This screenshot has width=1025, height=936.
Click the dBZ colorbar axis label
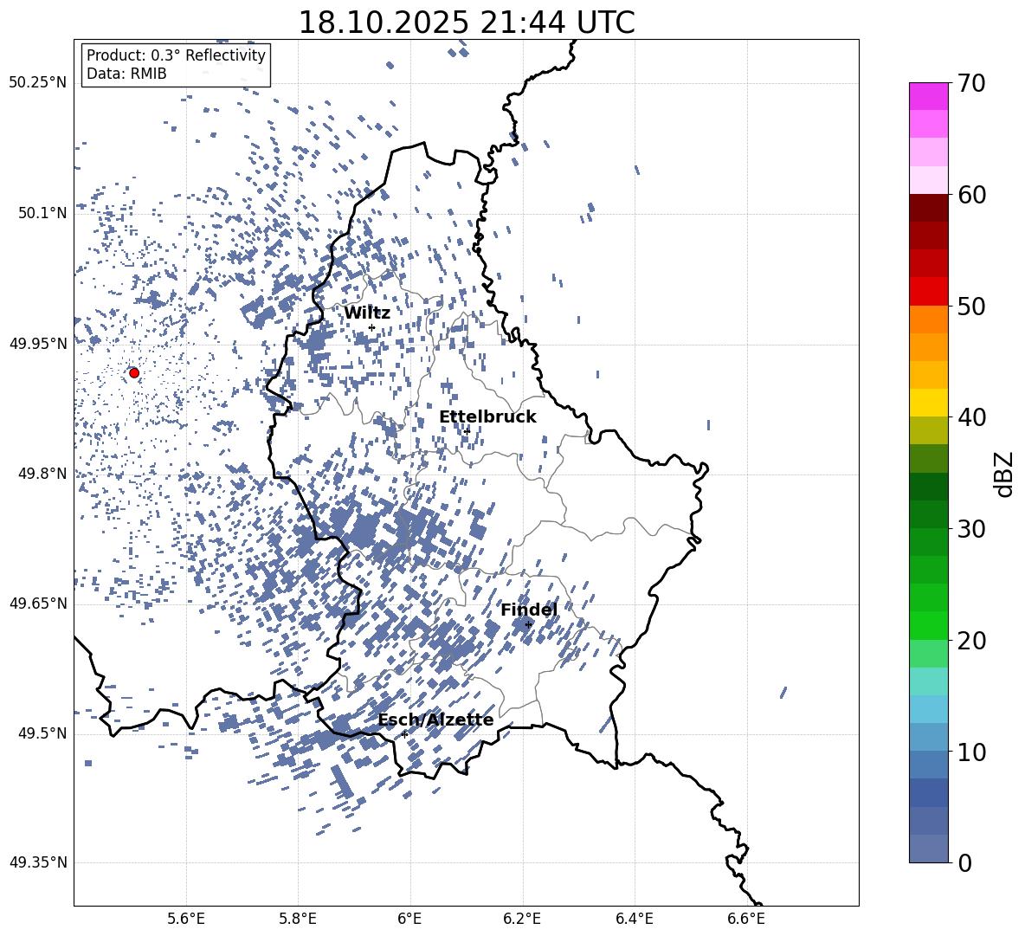tap(1004, 474)
